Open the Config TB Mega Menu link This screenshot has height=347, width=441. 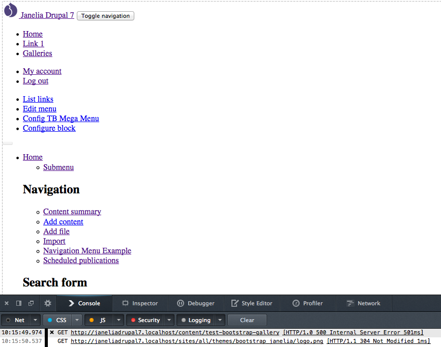pos(61,118)
